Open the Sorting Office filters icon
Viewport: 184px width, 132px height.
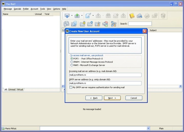105,24
